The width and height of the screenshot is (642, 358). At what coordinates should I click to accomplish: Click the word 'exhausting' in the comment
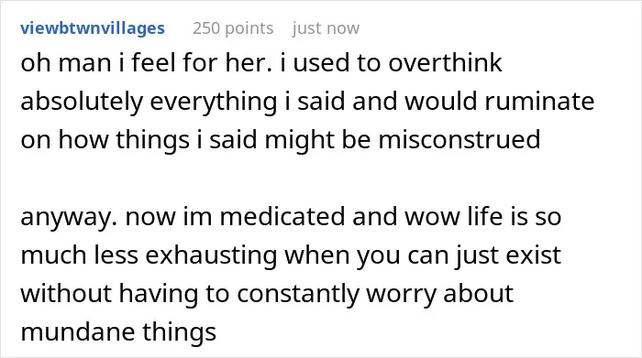(211, 255)
